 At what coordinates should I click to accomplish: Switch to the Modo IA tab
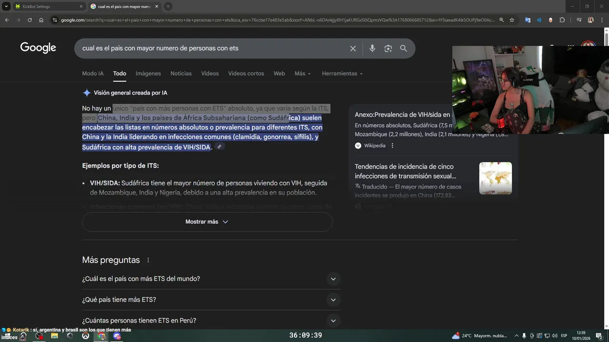(x=93, y=74)
